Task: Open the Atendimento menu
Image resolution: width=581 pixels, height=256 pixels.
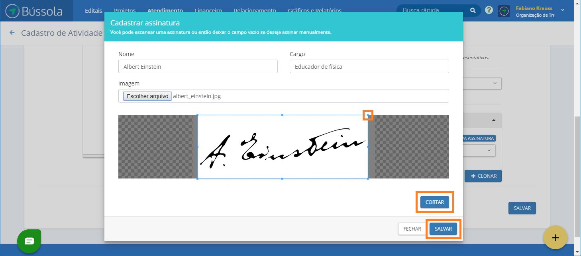Action: point(165,11)
